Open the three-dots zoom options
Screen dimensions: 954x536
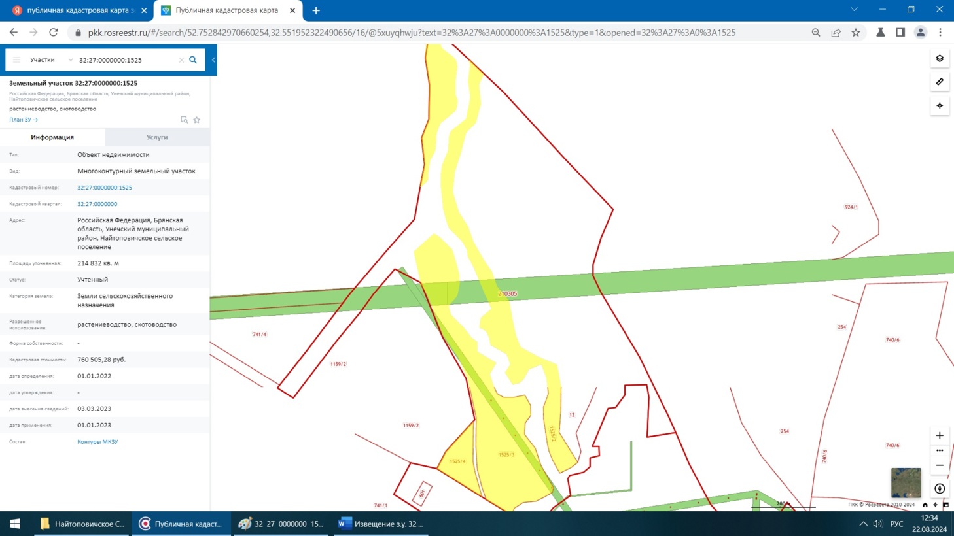tap(940, 450)
